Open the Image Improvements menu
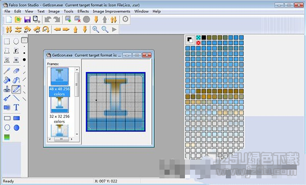Viewport: 306px width, 185px height. 111,11
